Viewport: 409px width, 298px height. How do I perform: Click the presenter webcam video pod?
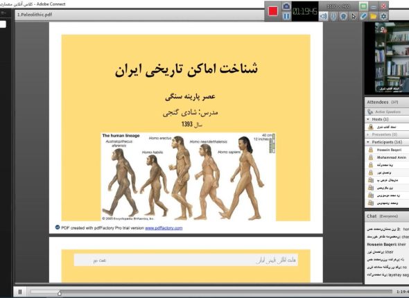click(x=387, y=58)
